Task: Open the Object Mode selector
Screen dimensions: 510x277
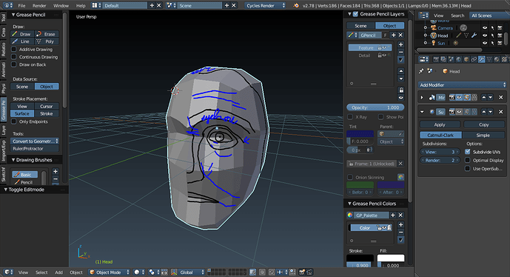Action: [110, 272]
